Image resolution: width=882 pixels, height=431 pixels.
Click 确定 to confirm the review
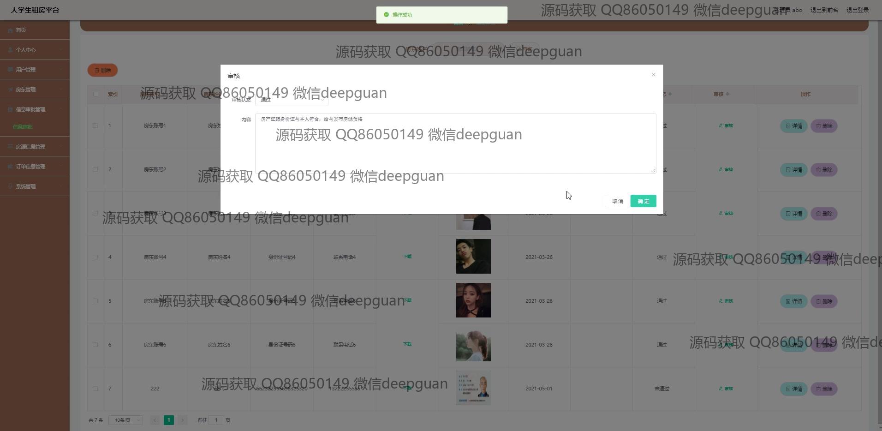[644, 201]
